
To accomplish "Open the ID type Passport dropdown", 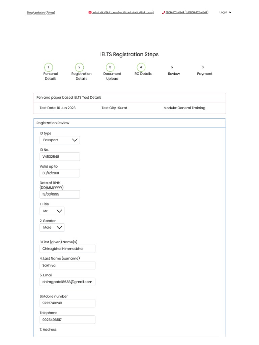I will coord(60,140).
